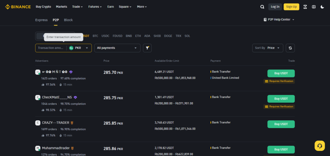This screenshot has height=156, width=330.
Task: Open the app download QR icon
Action: tap(305, 7)
